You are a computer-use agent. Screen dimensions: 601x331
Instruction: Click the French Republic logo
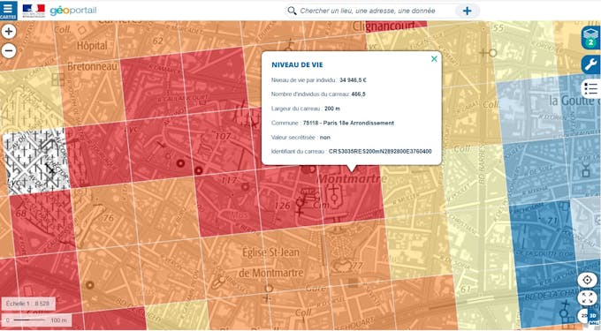click(x=34, y=11)
